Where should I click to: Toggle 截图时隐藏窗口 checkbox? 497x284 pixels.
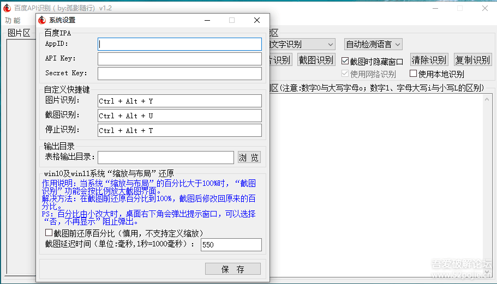click(345, 61)
